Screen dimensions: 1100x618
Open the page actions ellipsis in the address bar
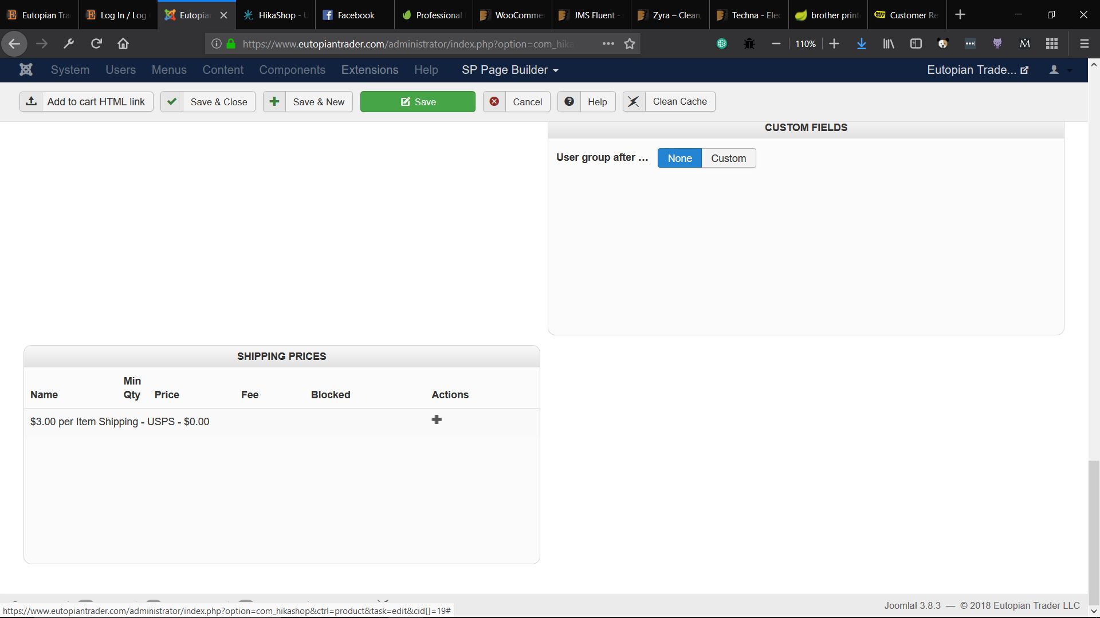coord(608,43)
